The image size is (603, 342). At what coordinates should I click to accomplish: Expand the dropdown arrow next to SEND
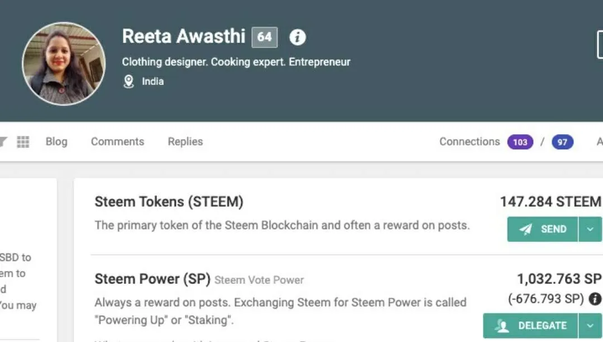pyautogui.click(x=590, y=229)
